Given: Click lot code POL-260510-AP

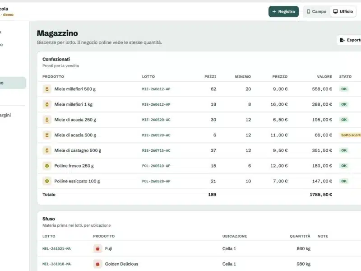Looking at the screenshot, I should (156, 166).
